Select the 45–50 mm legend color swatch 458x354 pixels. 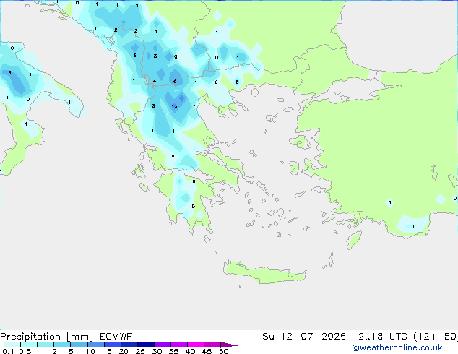click(x=212, y=345)
